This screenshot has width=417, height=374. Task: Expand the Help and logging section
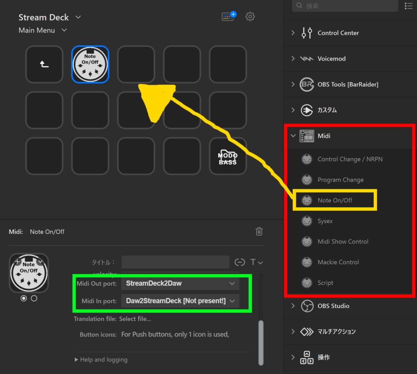point(101,359)
